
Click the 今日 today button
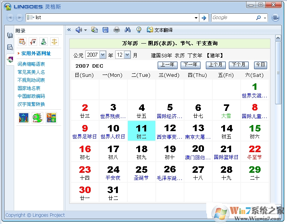[260, 65]
